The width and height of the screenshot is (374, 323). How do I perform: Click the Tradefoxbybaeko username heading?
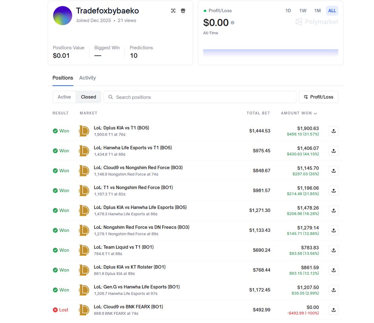108,11
